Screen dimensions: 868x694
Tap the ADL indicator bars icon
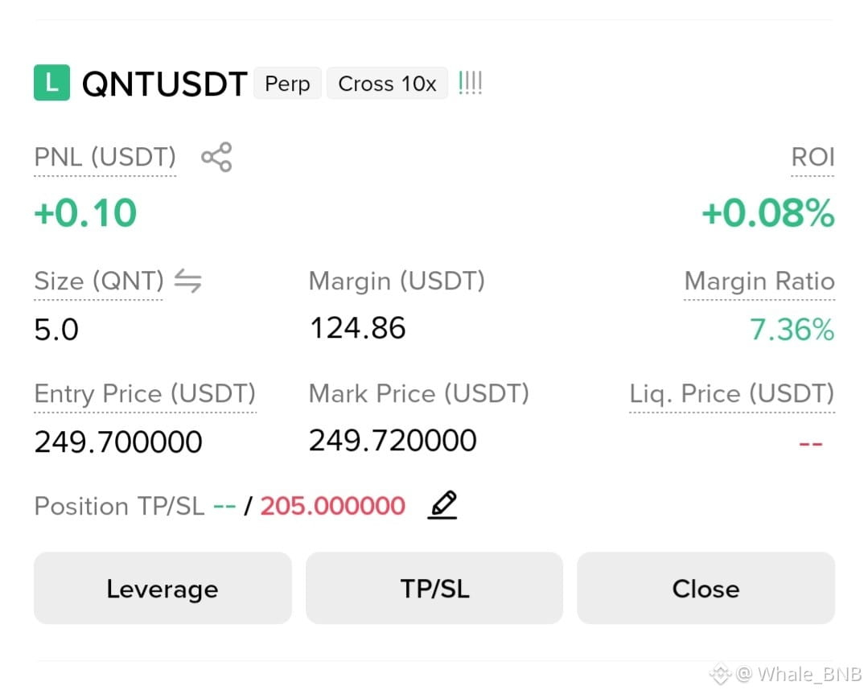[470, 83]
